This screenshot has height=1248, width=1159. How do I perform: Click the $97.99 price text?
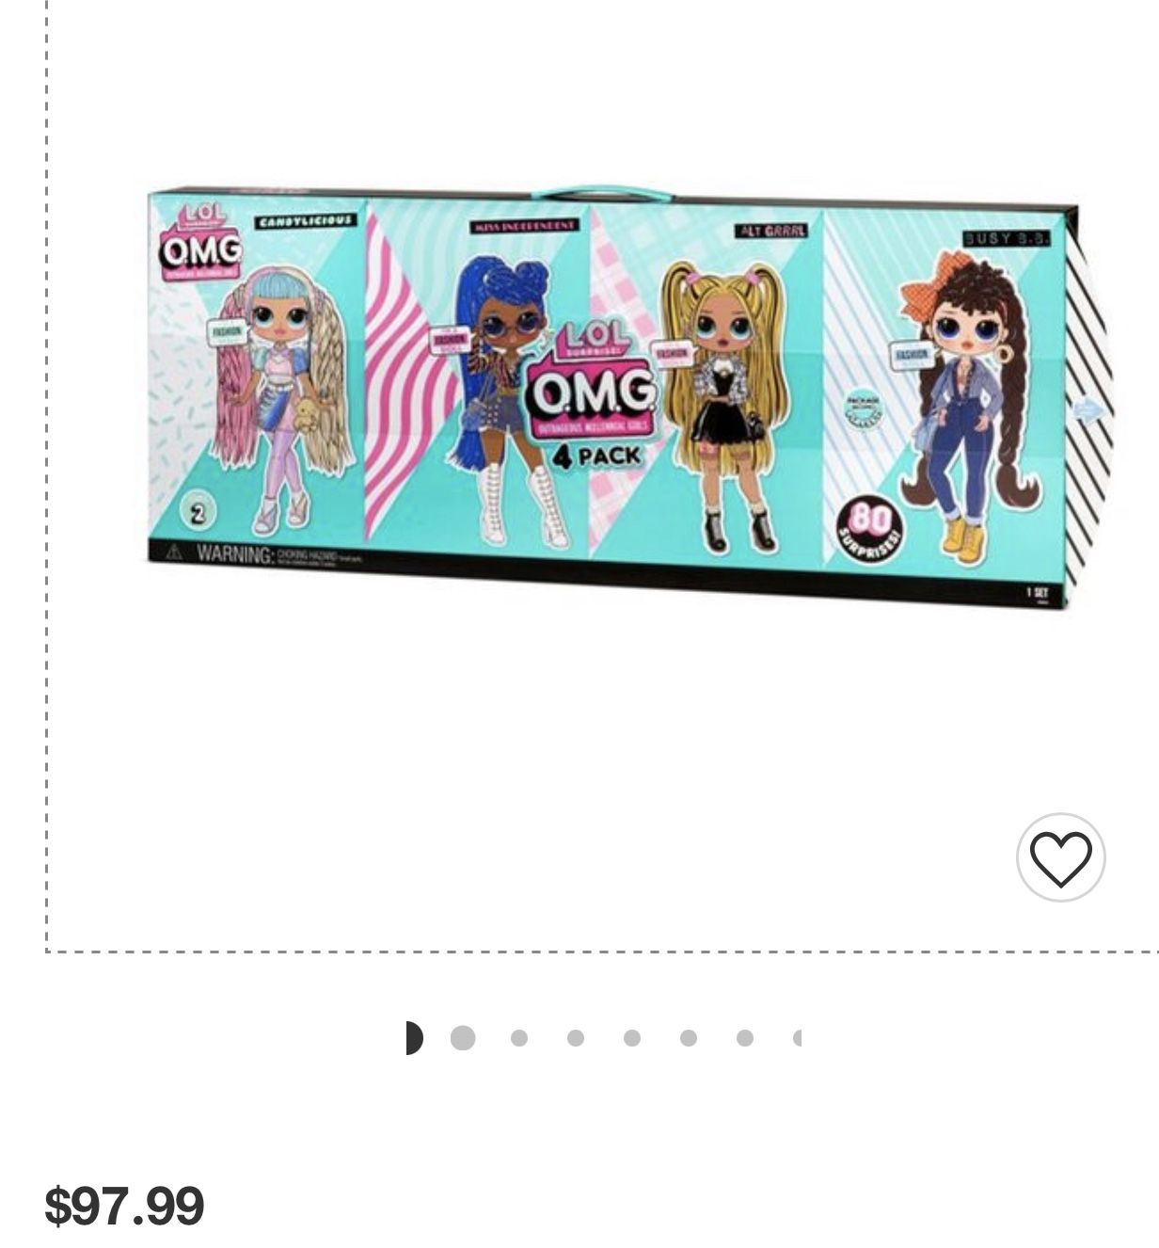point(124,1206)
